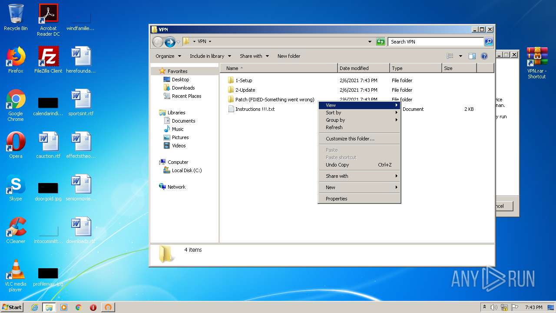Click Windows Media Player taskbar icon
Image resolution: width=556 pixels, height=313 pixels.
64,307
